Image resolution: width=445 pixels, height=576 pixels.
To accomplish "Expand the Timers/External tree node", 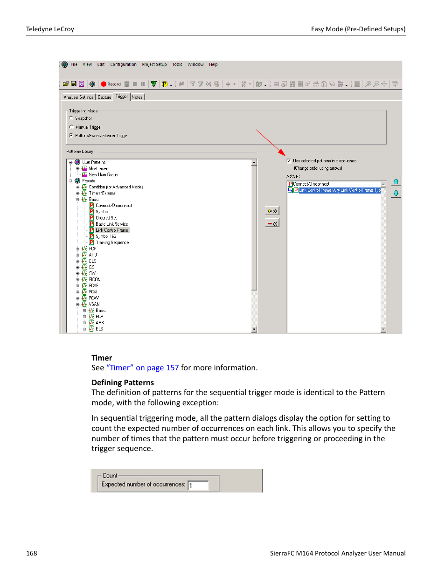I will (x=78, y=193).
